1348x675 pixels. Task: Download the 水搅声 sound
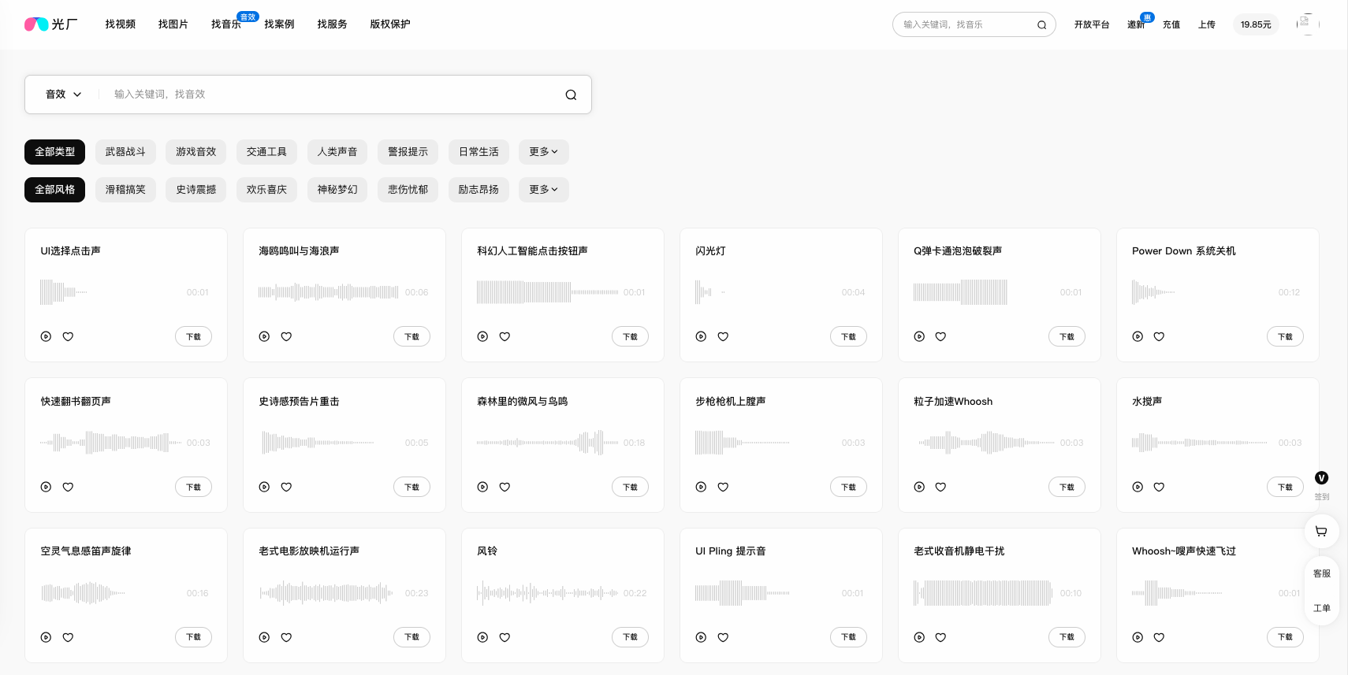click(x=1285, y=487)
